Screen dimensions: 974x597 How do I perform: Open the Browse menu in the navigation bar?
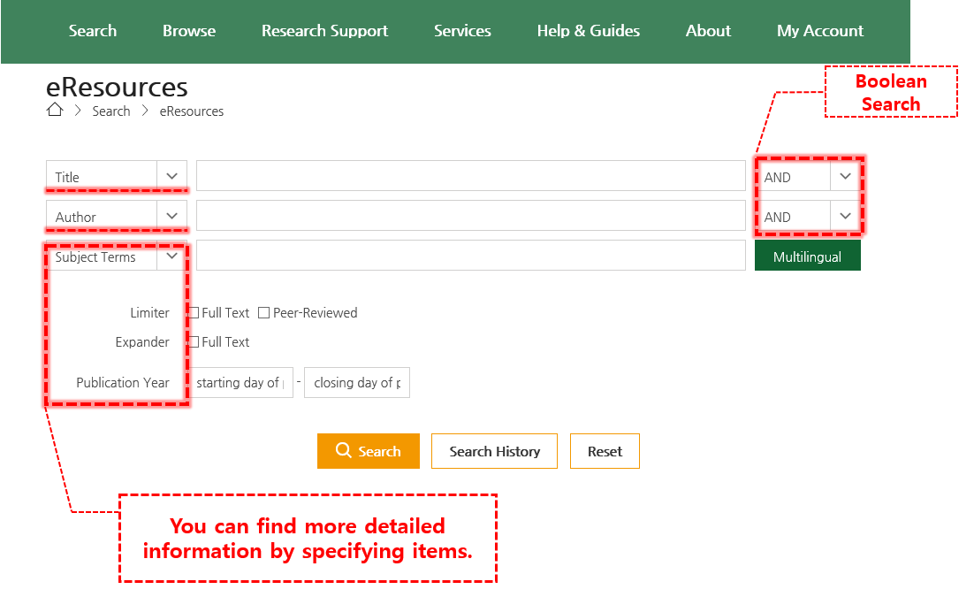point(188,31)
